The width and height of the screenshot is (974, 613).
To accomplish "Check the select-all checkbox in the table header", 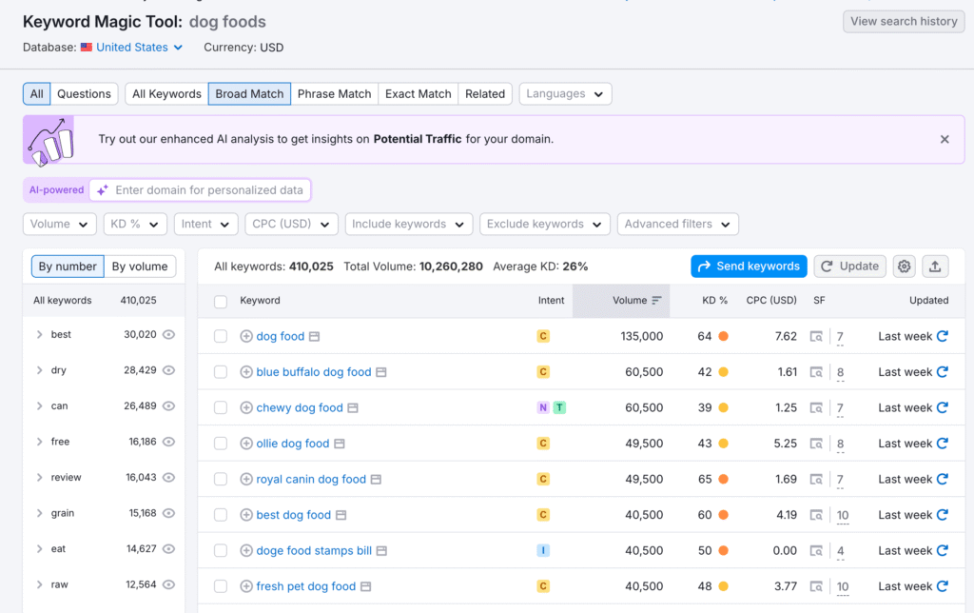I will 221,300.
